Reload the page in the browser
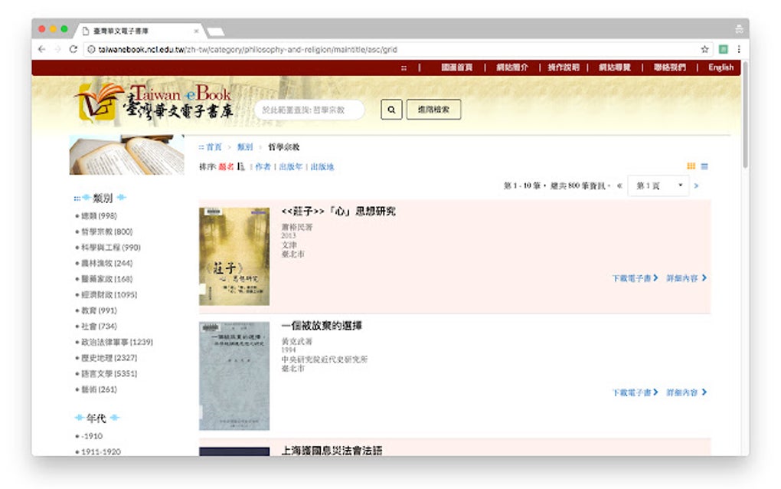The height and width of the screenshot is (489, 781). click(x=74, y=49)
